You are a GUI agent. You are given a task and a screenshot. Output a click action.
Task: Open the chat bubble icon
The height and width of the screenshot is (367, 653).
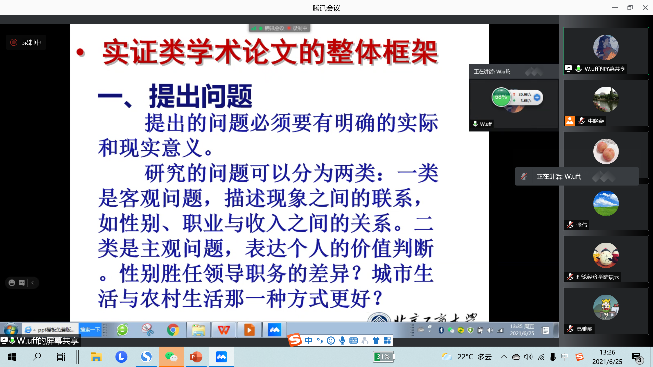pyautogui.click(x=22, y=283)
